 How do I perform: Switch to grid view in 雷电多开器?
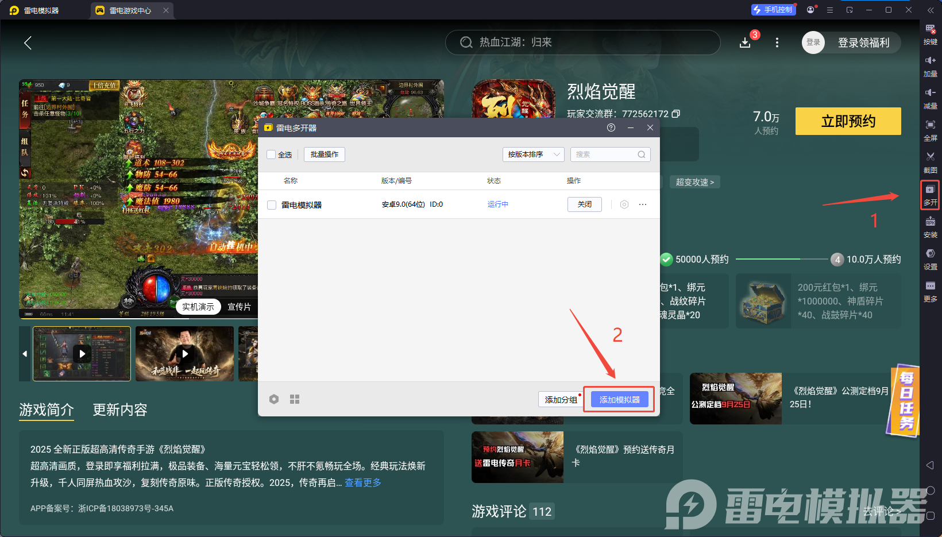[295, 399]
